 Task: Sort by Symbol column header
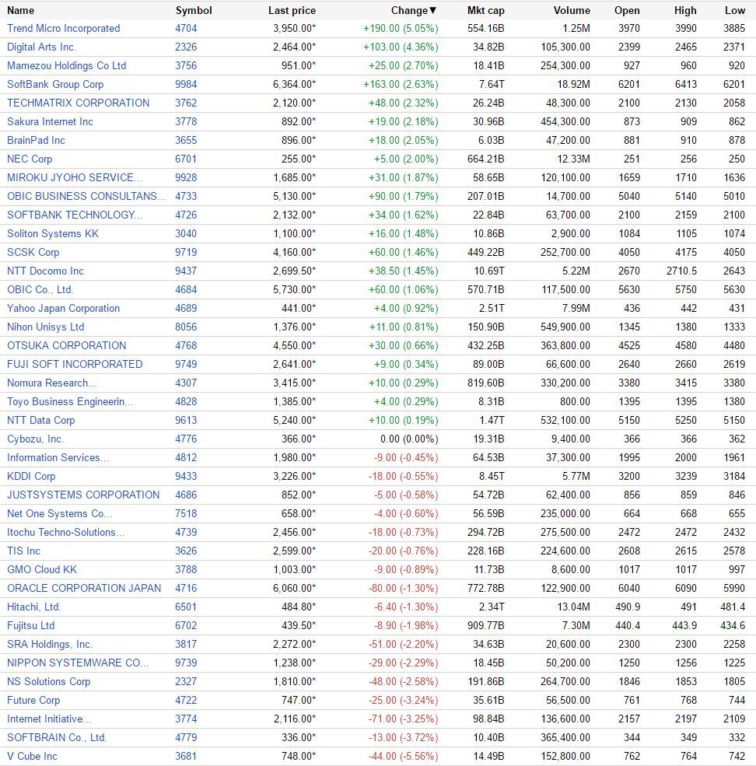click(x=194, y=10)
